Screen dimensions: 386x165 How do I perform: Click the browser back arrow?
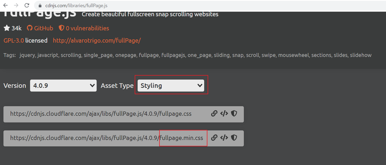[5, 5]
